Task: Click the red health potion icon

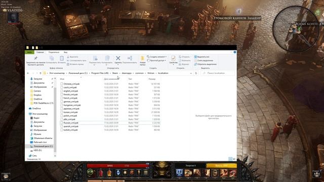Action: pos(101,172)
